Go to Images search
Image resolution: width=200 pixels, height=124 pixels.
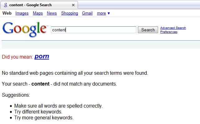click(22, 13)
